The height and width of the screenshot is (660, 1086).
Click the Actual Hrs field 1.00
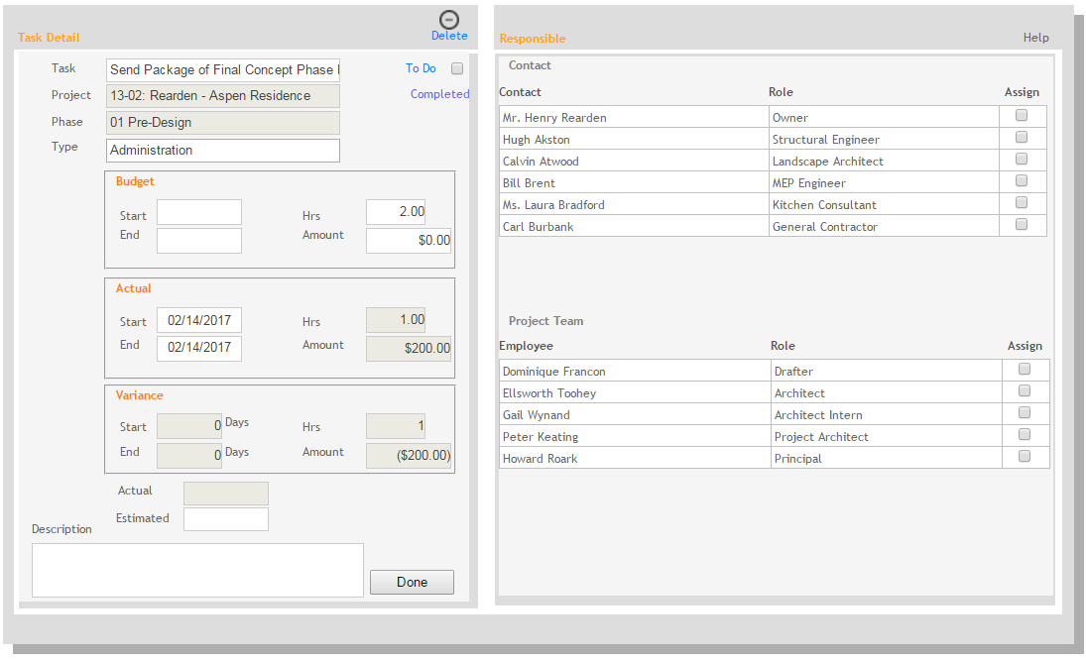396,320
